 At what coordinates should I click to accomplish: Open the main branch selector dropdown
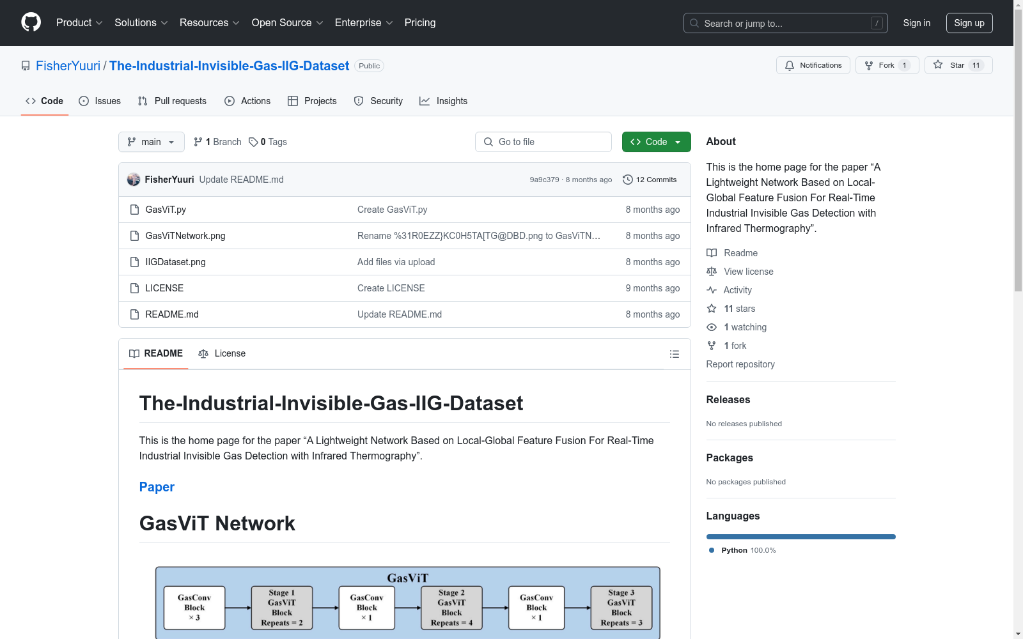pyautogui.click(x=152, y=142)
